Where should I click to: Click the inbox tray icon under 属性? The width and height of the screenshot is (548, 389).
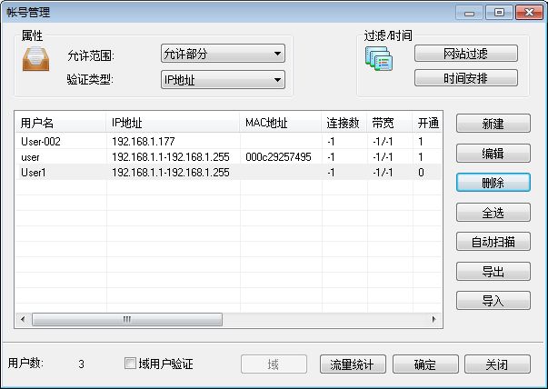pyautogui.click(x=35, y=59)
